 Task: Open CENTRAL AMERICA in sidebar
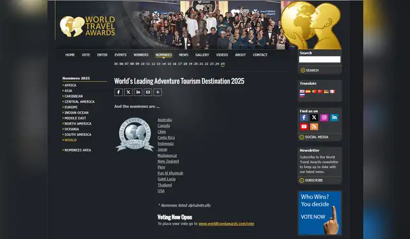(79, 102)
